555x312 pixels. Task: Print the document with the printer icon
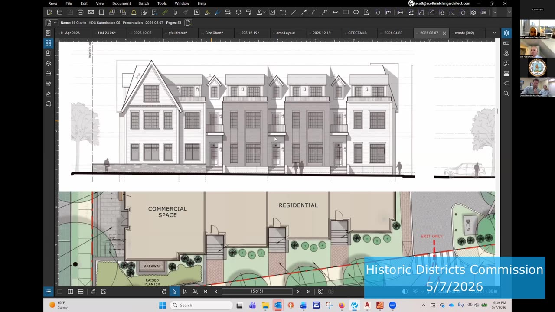point(80,12)
